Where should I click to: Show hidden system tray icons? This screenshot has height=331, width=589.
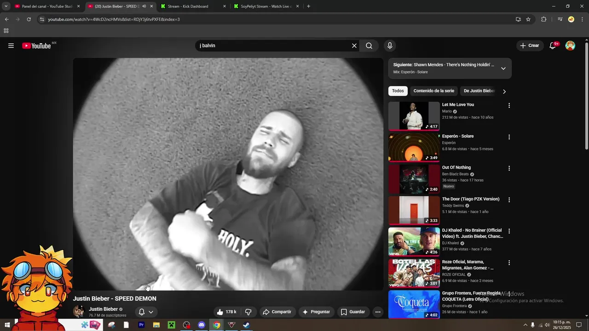click(x=525, y=325)
